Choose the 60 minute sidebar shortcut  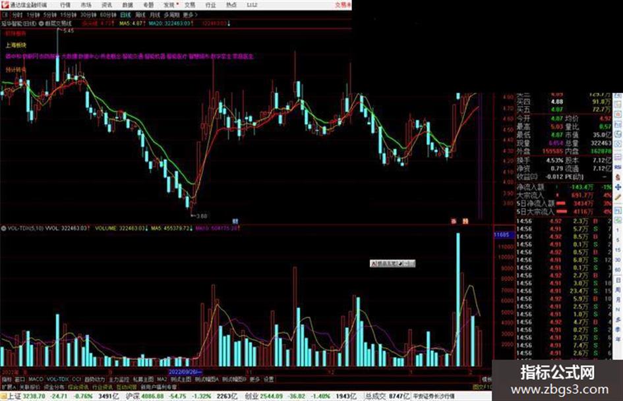pyautogui.click(x=618, y=270)
